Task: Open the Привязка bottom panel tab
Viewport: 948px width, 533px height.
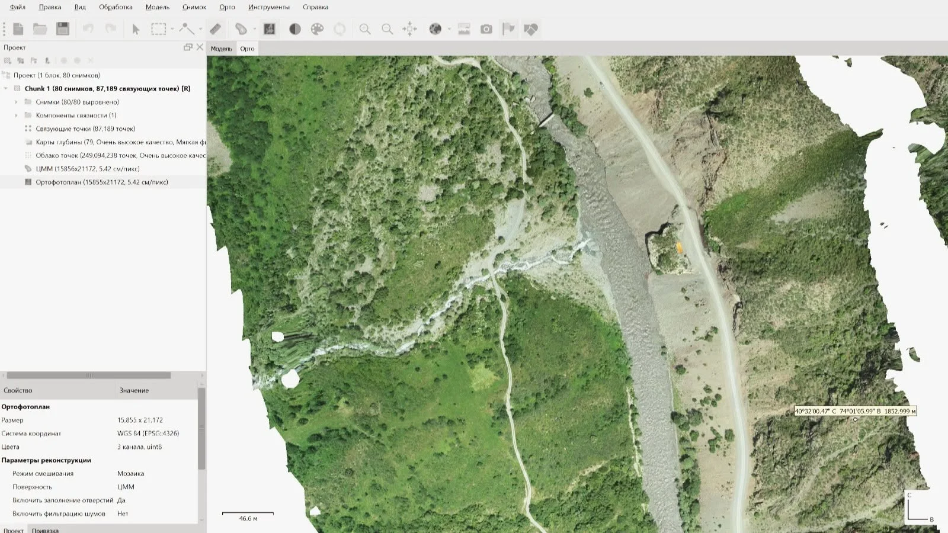Action: pos(45,529)
